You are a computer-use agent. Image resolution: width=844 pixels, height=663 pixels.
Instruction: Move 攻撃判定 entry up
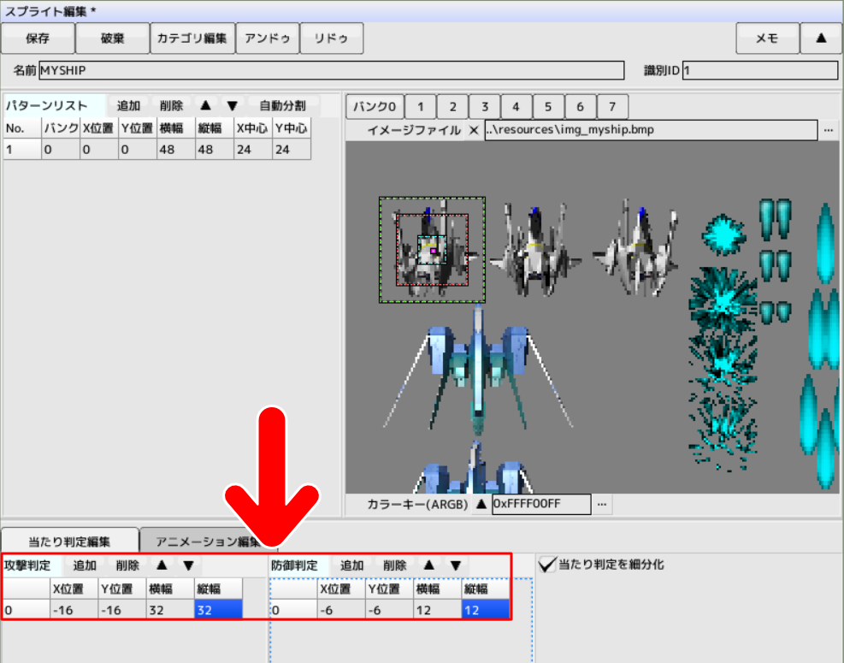click(161, 565)
